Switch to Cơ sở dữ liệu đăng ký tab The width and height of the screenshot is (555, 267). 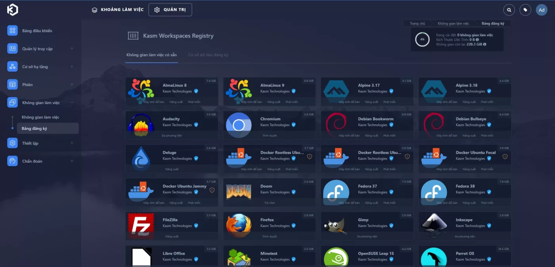coord(208,55)
